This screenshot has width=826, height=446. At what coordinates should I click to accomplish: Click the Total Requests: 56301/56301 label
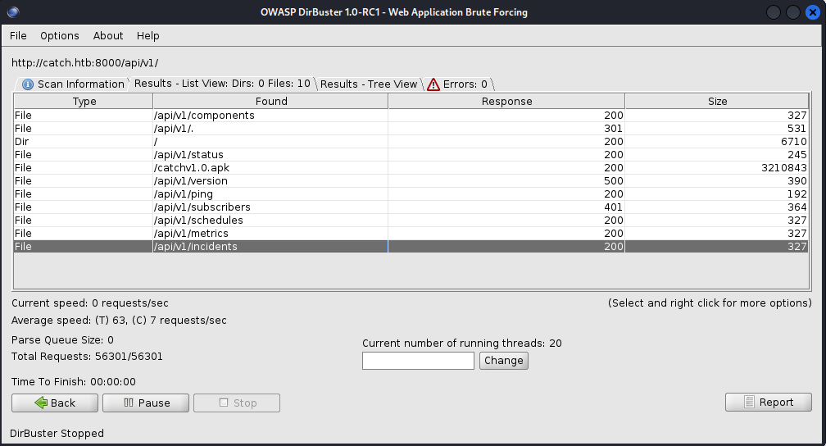click(87, 357)
